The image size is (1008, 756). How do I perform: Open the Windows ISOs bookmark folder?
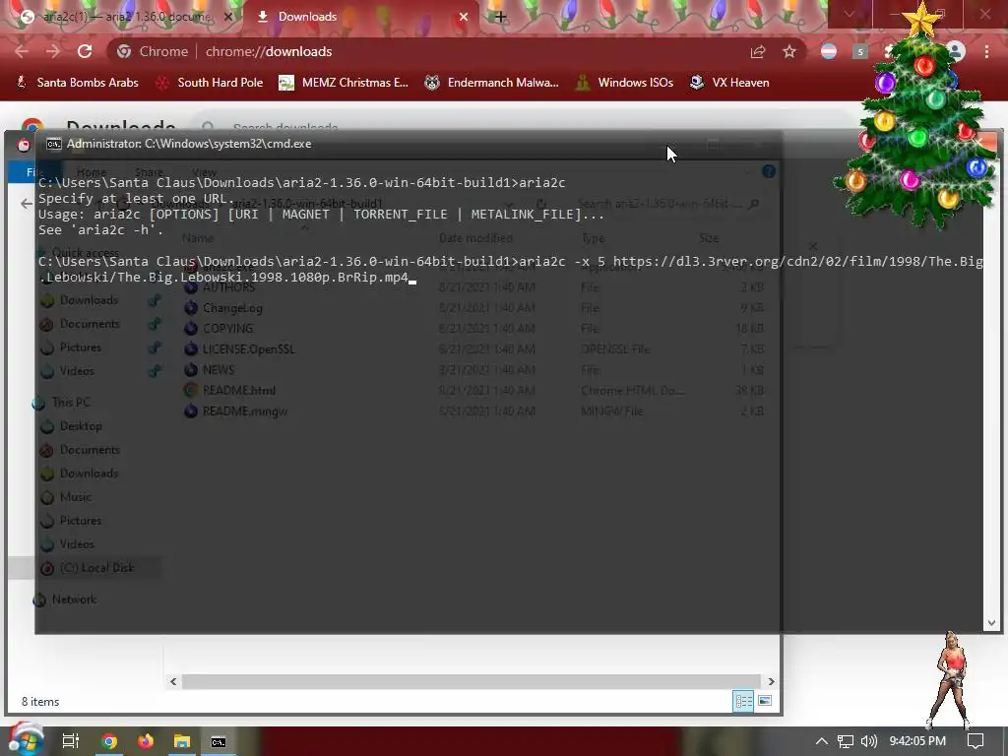[624, 83]
